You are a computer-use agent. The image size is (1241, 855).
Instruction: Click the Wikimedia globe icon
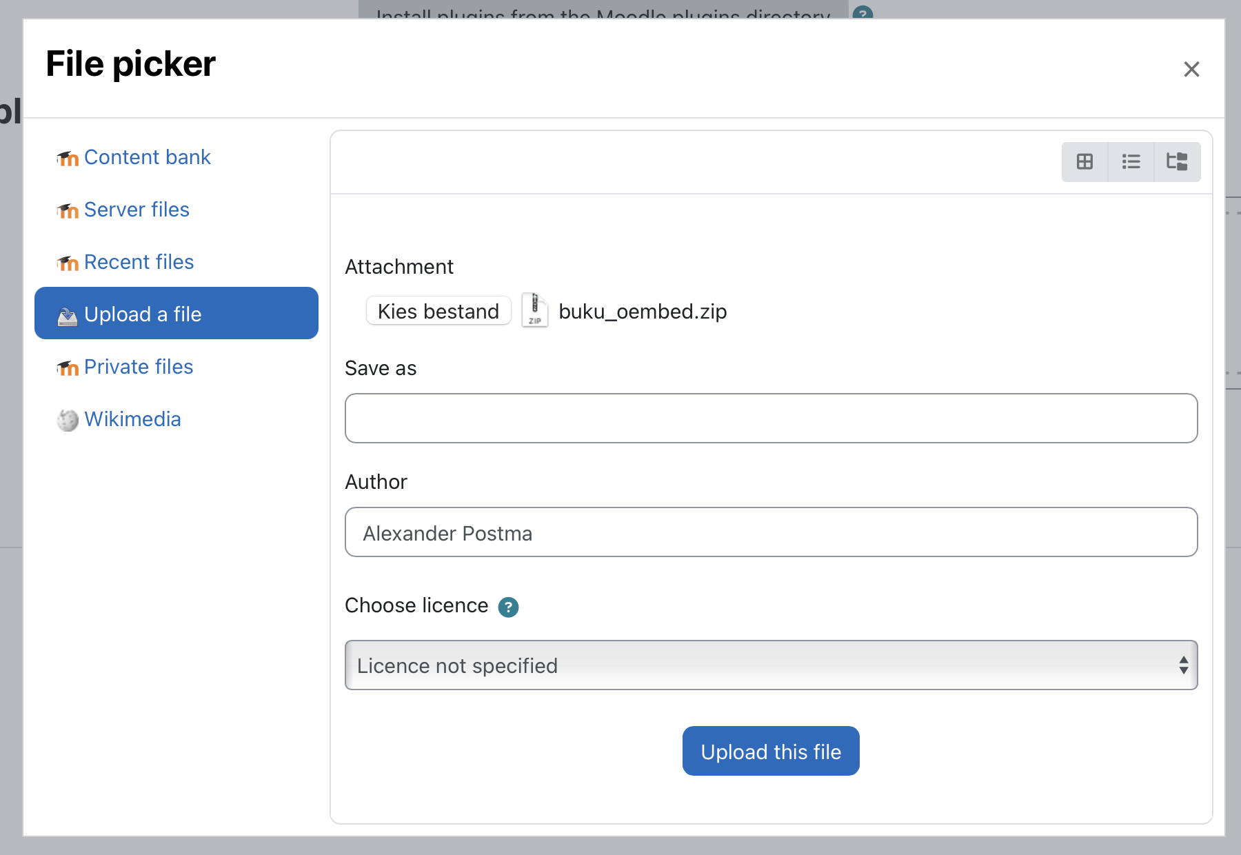pos(67,420)
